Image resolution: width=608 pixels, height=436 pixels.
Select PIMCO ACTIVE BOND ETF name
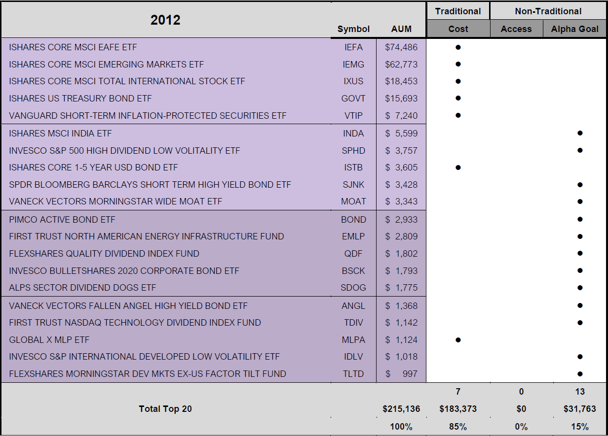[x=62, y=220]
